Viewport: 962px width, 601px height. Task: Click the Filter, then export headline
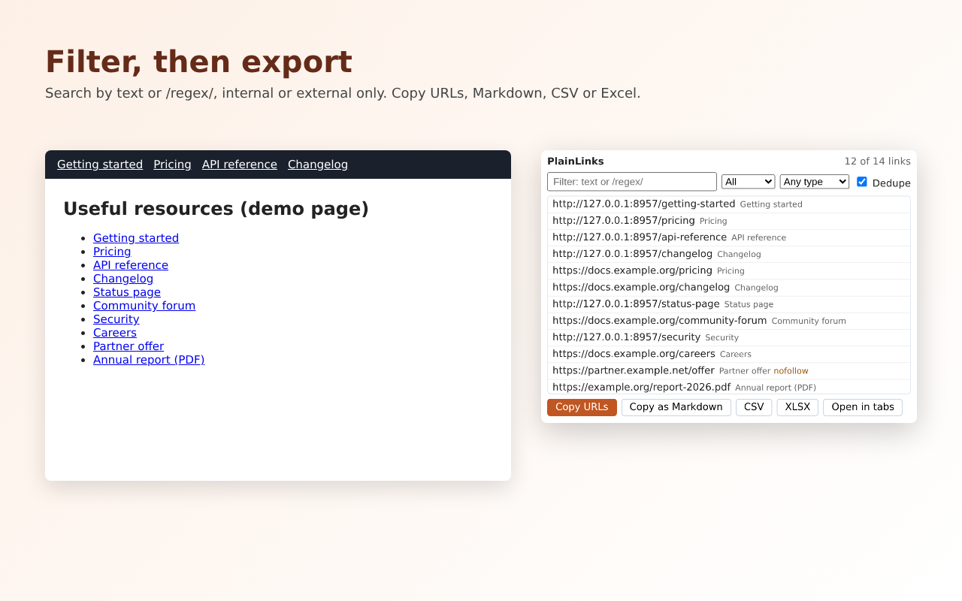(x=198, y=62)
